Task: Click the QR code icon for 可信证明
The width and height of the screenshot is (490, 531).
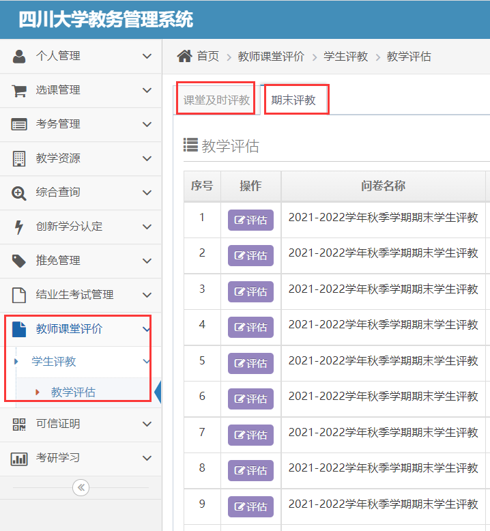Action: point(19,424)
